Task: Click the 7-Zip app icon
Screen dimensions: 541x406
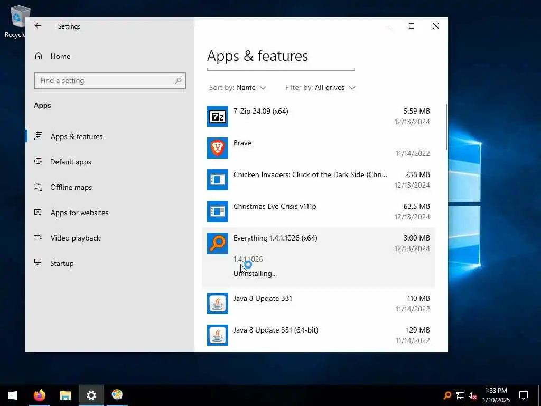Action: click(x=217, y=116)
